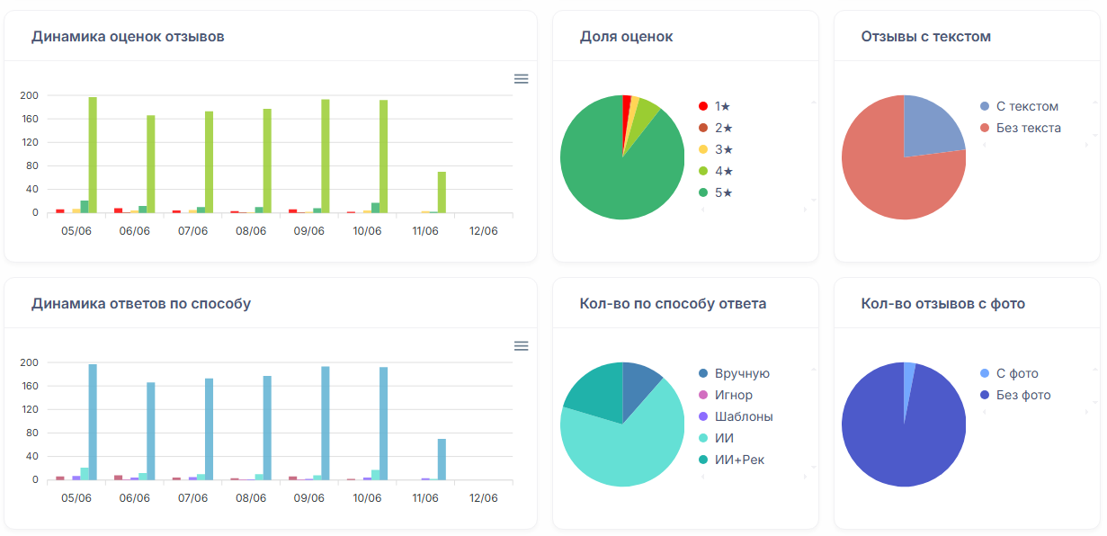Open the menu icon on Динамика оценок отзывов chart
Viewport: 1107px width, 536px height.
click(521, 79)
